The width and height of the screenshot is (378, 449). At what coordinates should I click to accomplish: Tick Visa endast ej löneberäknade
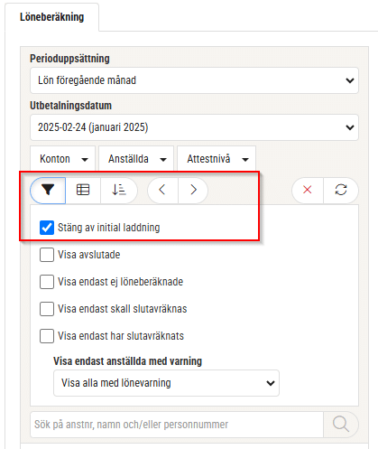coord(47,282)
